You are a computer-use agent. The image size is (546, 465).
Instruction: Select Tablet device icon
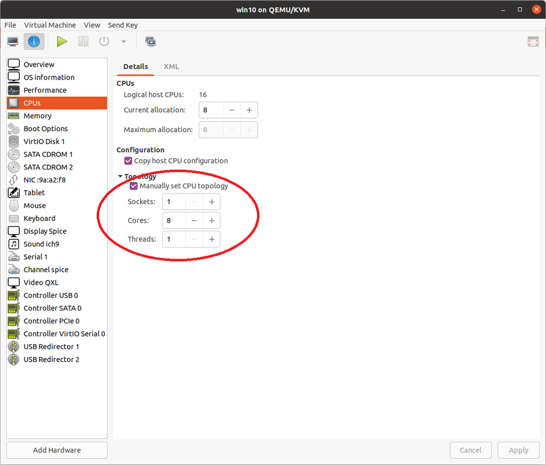13,193
